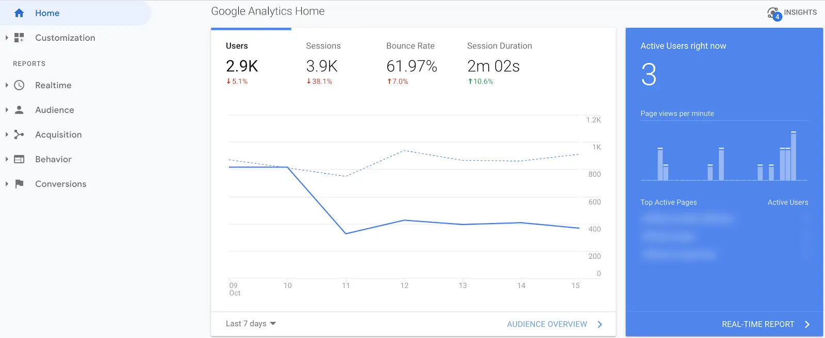Click the REPORTS section label
The width and height of the screenshot is (825, 338).
click(29, 64)
